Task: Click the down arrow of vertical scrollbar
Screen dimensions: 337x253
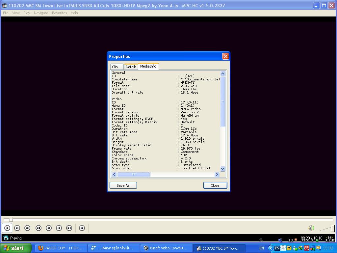Action: point(223,169)
